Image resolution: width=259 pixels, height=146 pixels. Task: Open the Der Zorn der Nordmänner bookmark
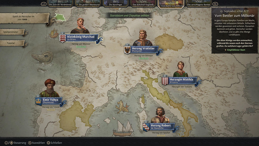60,3
